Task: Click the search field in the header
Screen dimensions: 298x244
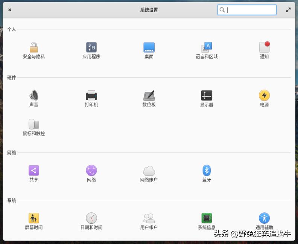Action: pyautogui.click(x=247, y=10)
